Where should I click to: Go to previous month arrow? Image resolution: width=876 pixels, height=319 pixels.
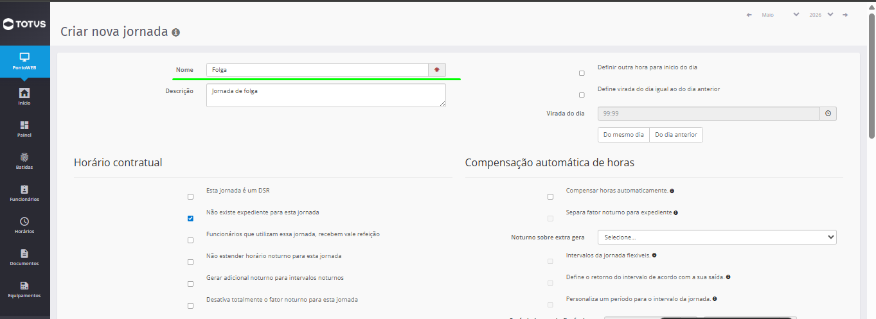(749, 14)
